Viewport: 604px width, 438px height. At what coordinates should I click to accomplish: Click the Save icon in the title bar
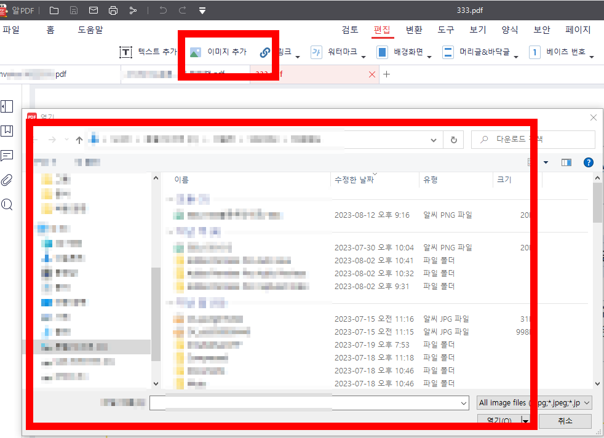tap(74, 10)
